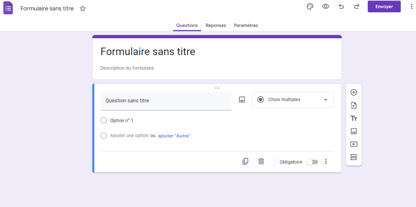
Task: Click the redo arrow icon
Action: pyautogui.click(x=357, y=6)
